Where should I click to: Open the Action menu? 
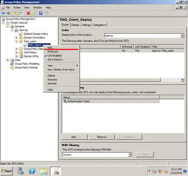click(x=17, y=8)
